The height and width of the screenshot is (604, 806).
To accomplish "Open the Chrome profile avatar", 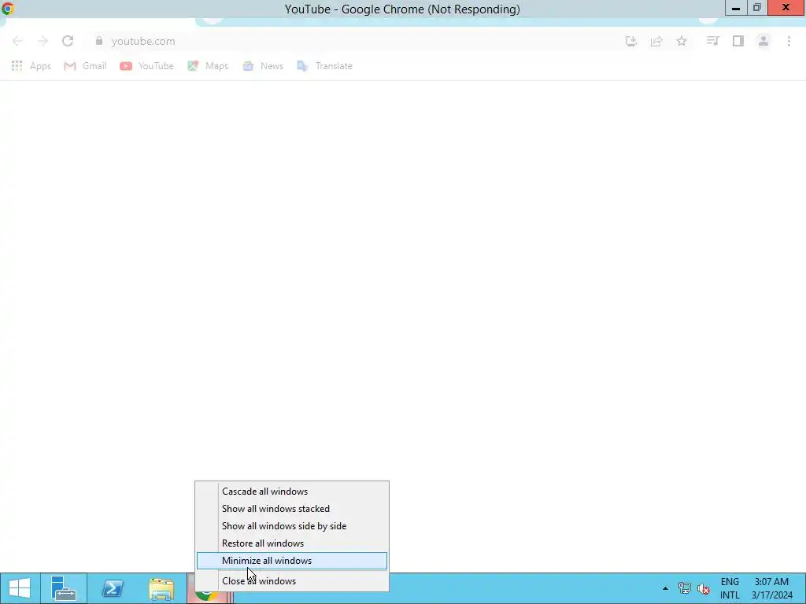I will pos(763,41).
